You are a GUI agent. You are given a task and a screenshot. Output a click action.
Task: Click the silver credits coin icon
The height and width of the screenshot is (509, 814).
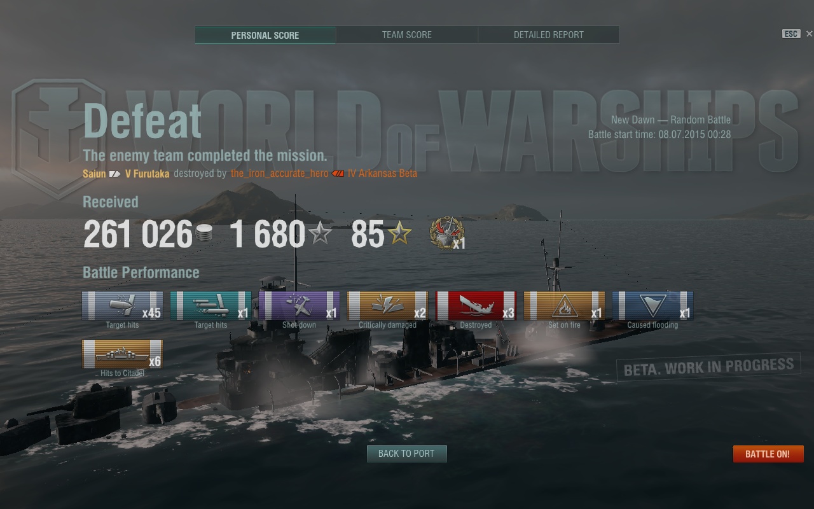tap(203, 234)
